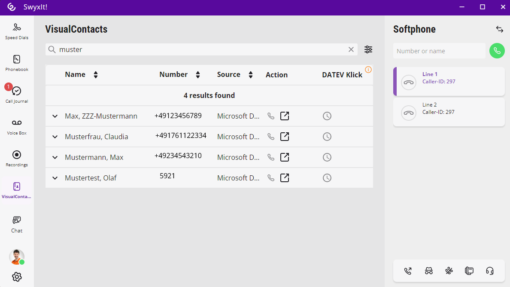Viewport: 510px width, 287px height.
Task: Click Line 2 handset icon
Action: point(409,113)
